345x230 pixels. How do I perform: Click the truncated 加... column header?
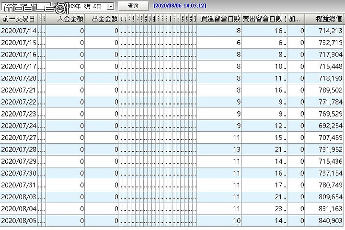click(x=296, y=19)
